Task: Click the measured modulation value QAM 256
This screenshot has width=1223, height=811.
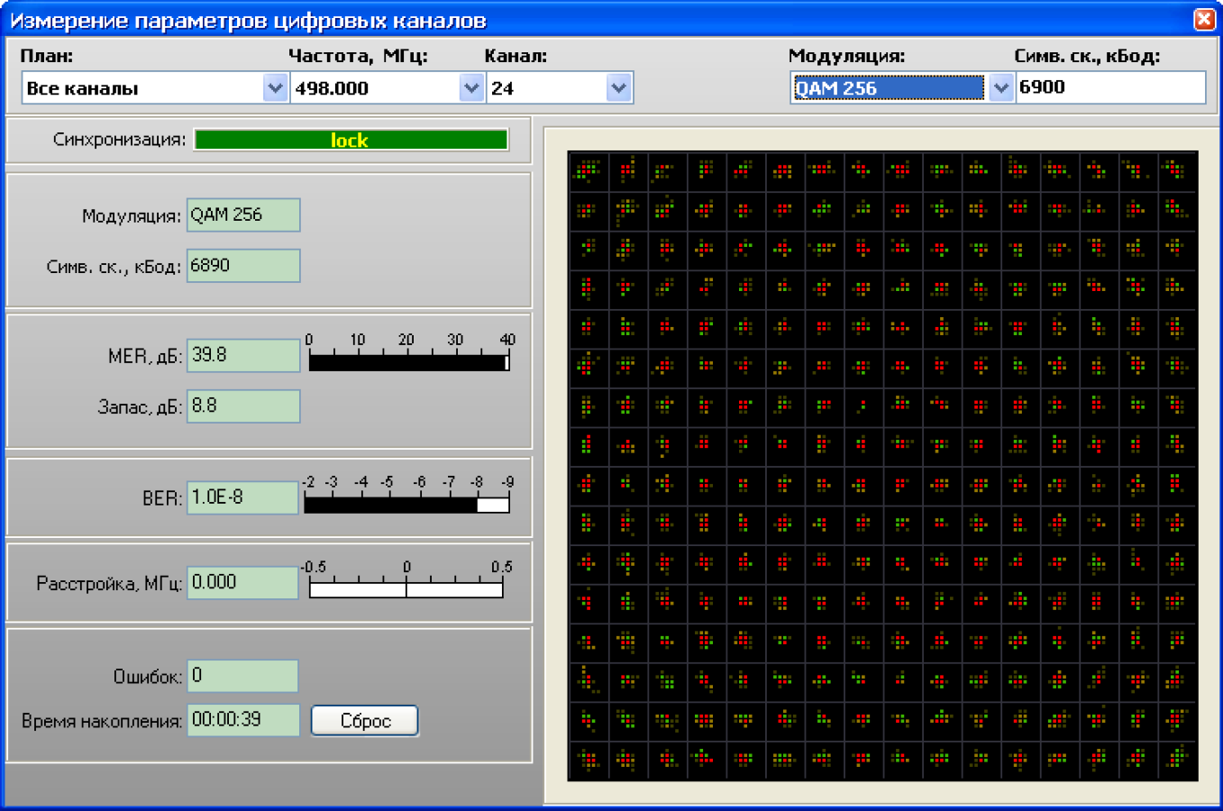Action: click(243, 214)
